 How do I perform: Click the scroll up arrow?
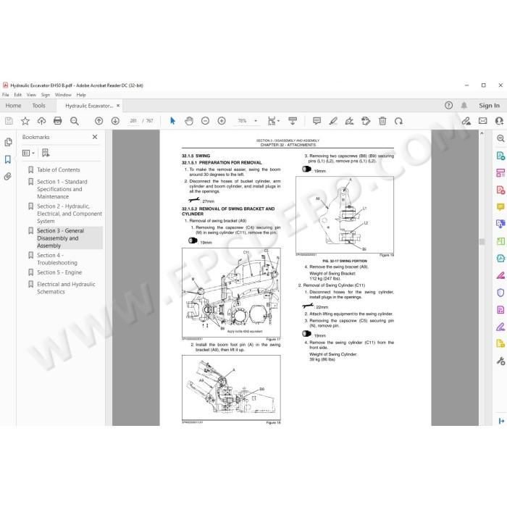click(x=482, y=133)
